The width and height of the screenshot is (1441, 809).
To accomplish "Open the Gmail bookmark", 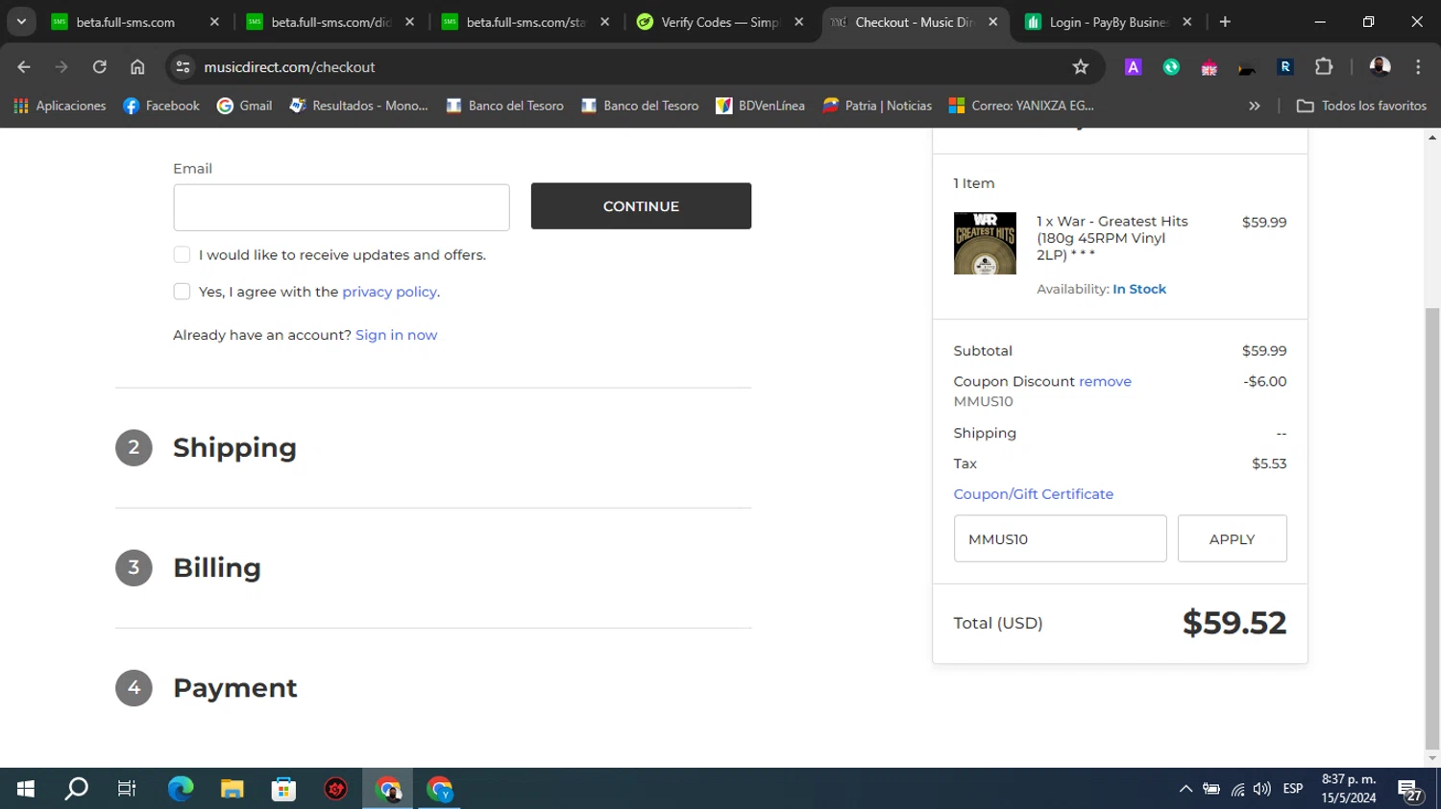I will (x=244, y=106).
